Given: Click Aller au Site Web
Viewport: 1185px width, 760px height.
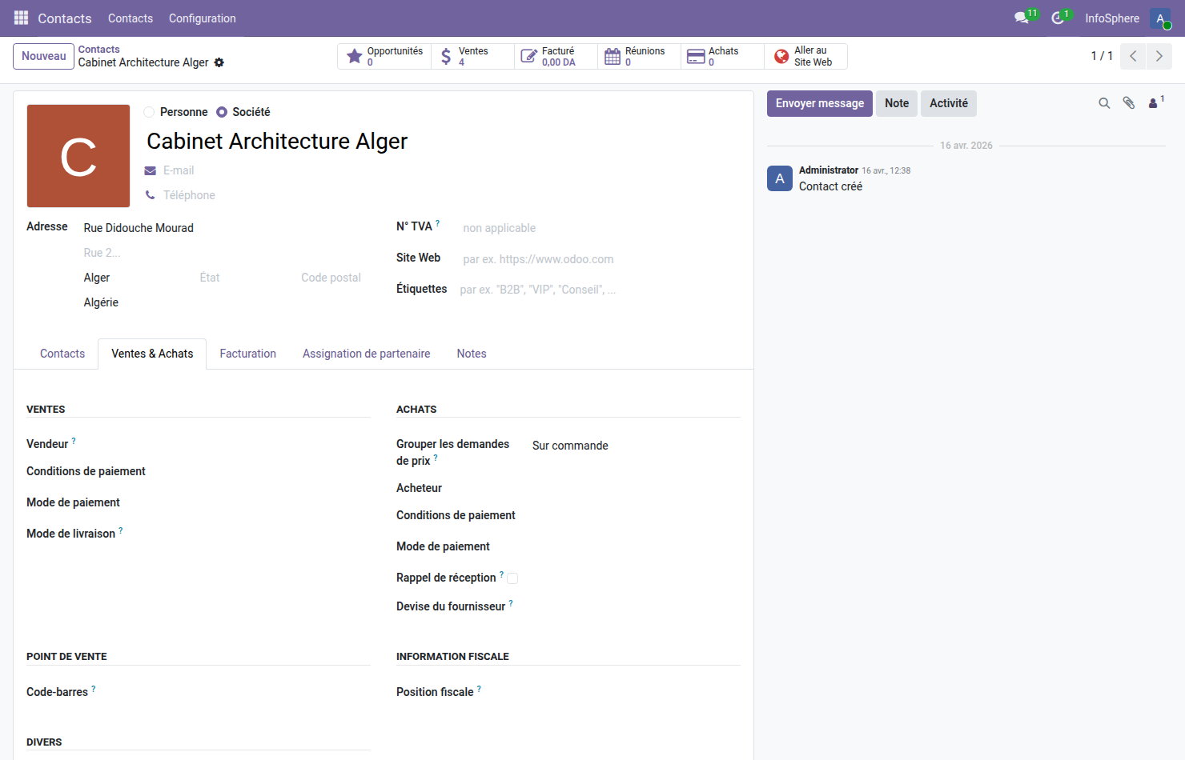Looking at the screenshot, I should (x=805, y=56).
